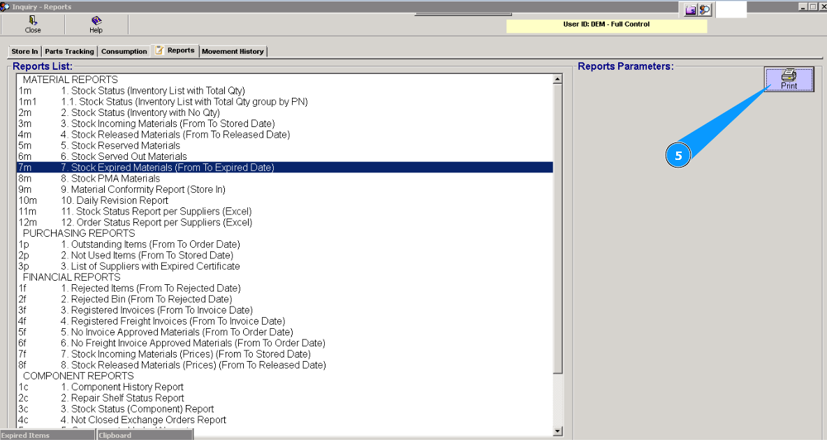
Task: Select Stock Status Inventory with No Qty
Action: pyautogui.click(x=285, y=113)
